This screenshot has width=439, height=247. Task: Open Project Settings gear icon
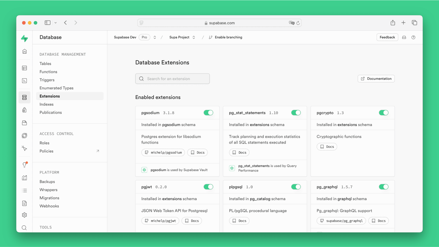click(24, 215)
